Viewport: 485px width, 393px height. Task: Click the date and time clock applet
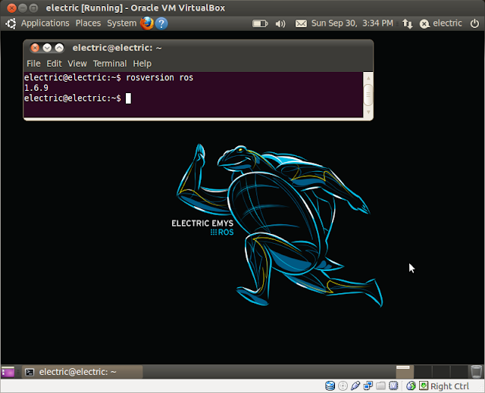(352, 23)
